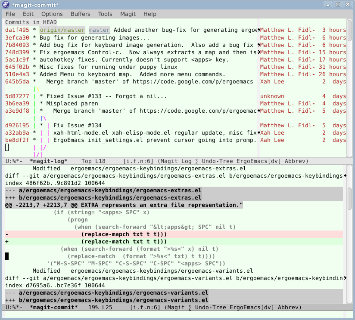355x320 pixels.
Task: Open the Magit menu
Action: [x=128, y=14]
